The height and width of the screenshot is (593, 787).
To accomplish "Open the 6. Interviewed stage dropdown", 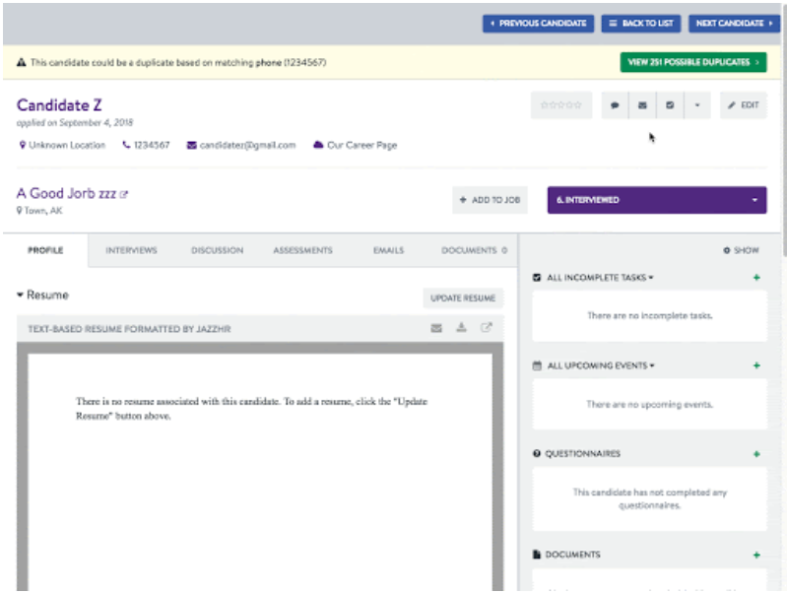I will tap(657, 200).
